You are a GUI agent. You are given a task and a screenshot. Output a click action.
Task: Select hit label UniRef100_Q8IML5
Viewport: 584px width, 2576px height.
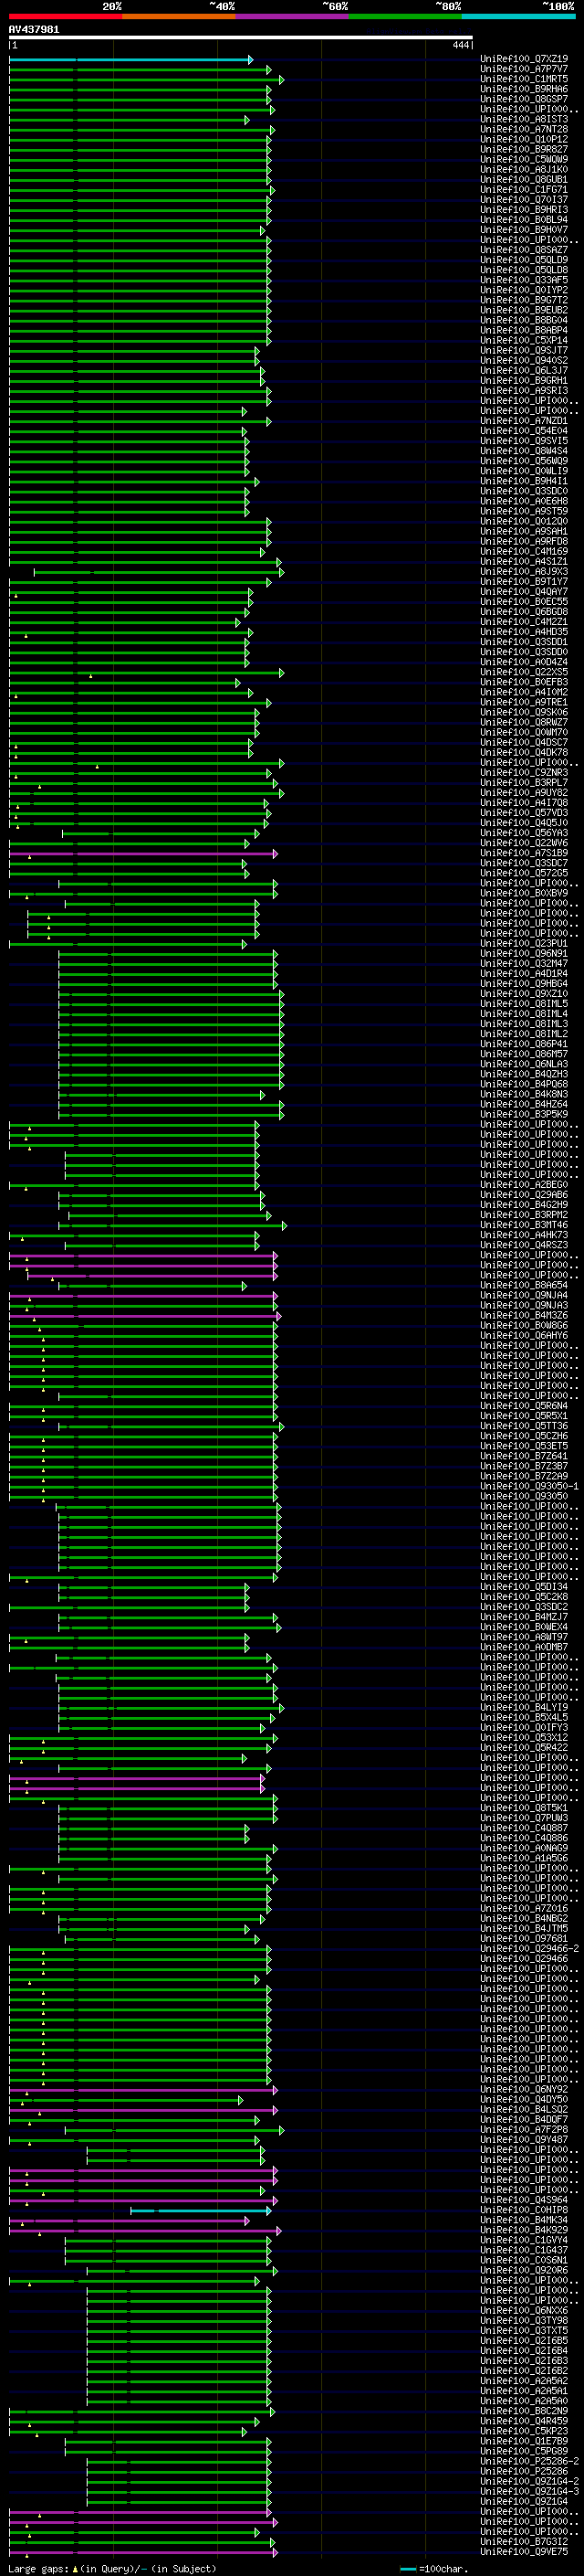[x=524, y=1003]
